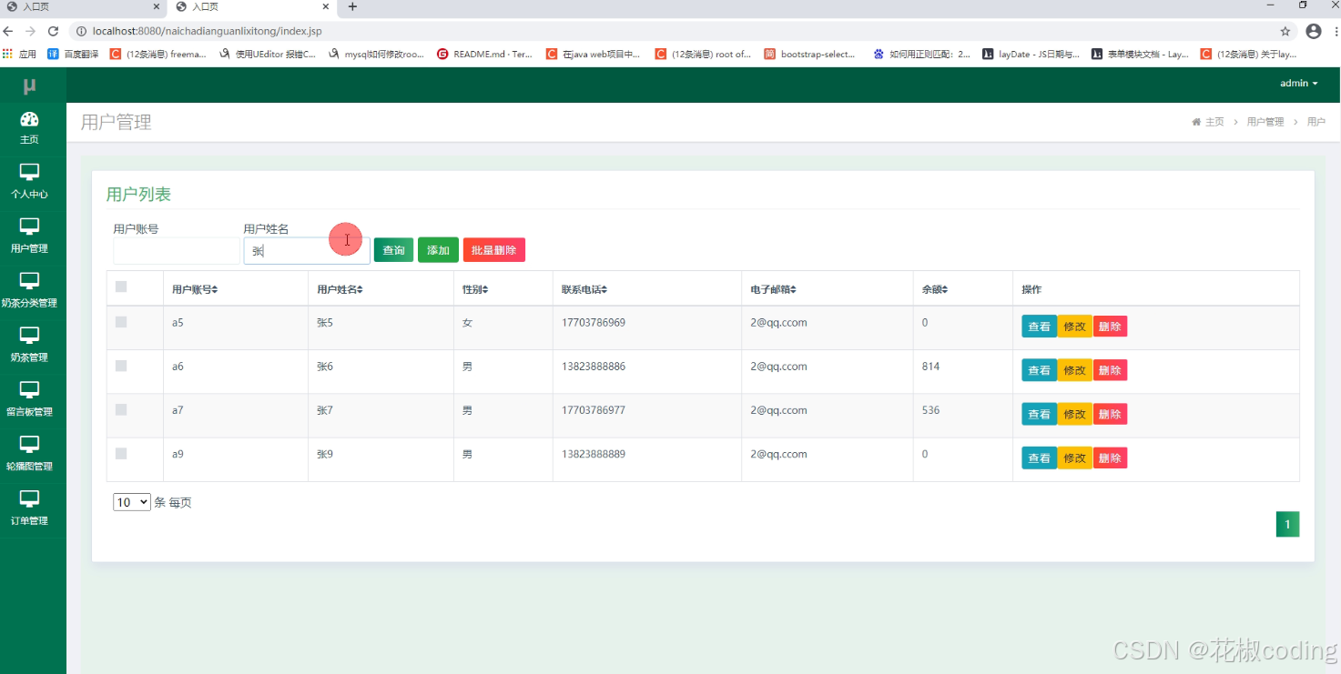
Task: Expand the admin user dropdown
Action: click(x=1299, y=83)
